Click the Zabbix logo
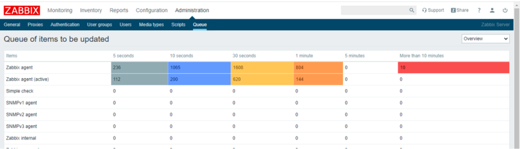The height and width of the screenshot is (149, 520). (22, 11)
